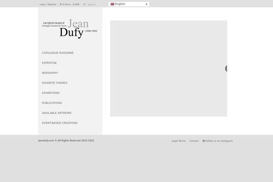This screenshot has height=182, width=273.
Task: Open the English language dropdown
Action: pos(129,4)
